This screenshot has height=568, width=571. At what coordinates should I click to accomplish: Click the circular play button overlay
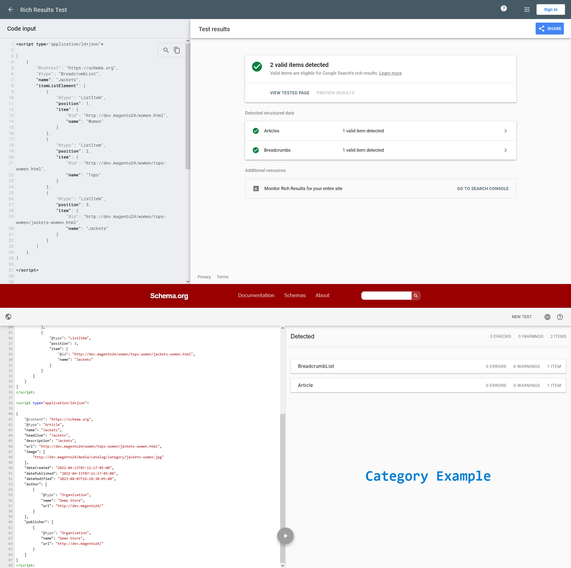(285, 536)
